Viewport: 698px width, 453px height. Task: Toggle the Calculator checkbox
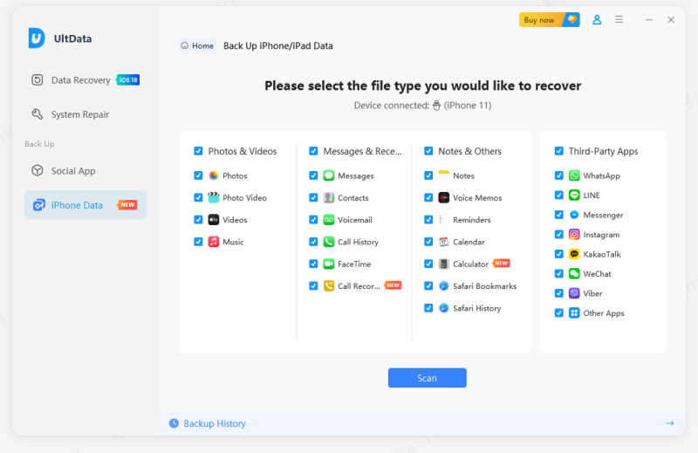tap(428, 264)
